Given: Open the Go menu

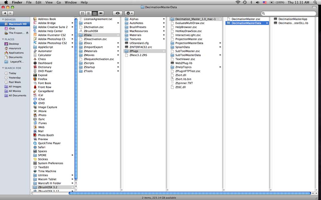Looking at the screenshot, I should [x=59, y=2].
